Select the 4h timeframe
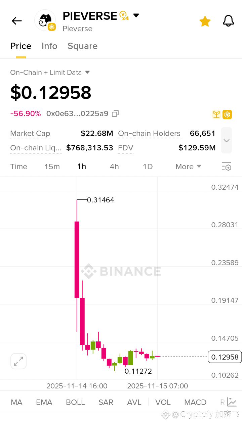The width and height of the screenshot is (242, 423). coord(114,167)
